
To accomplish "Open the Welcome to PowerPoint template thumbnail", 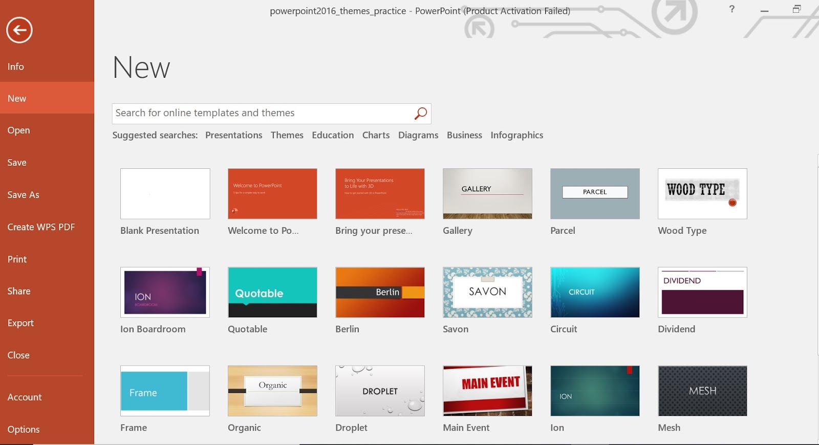I will [273, 194].
